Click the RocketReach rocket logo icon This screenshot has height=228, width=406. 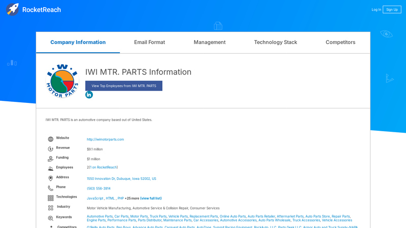coord(12,10)
